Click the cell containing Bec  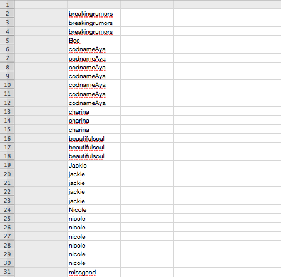(x=94, y=40)
